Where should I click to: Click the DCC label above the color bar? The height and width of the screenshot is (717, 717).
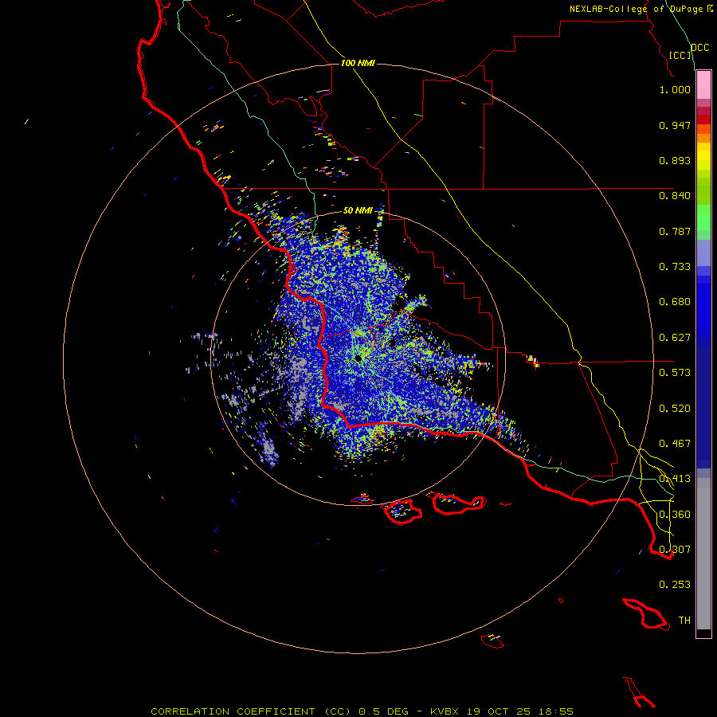tap(700, 48)
